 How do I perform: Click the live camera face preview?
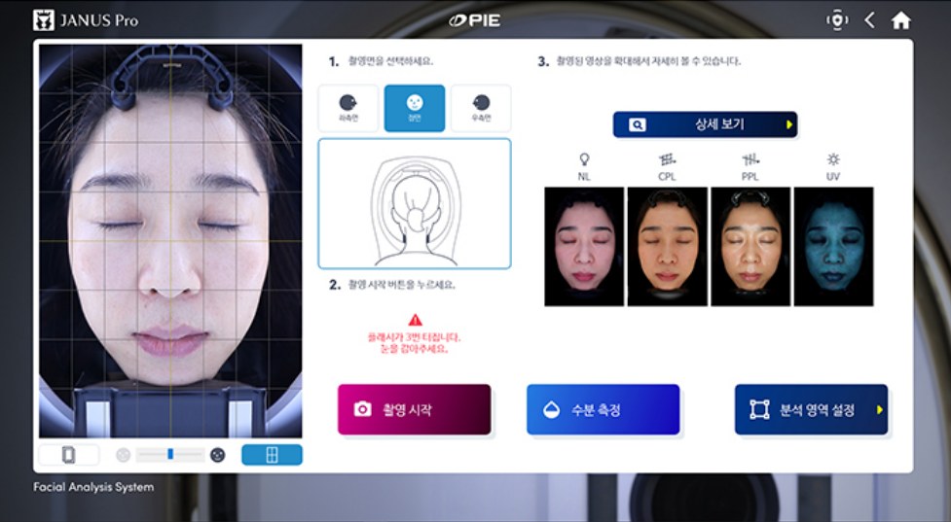pyautogui.click(x=170, y=240)
